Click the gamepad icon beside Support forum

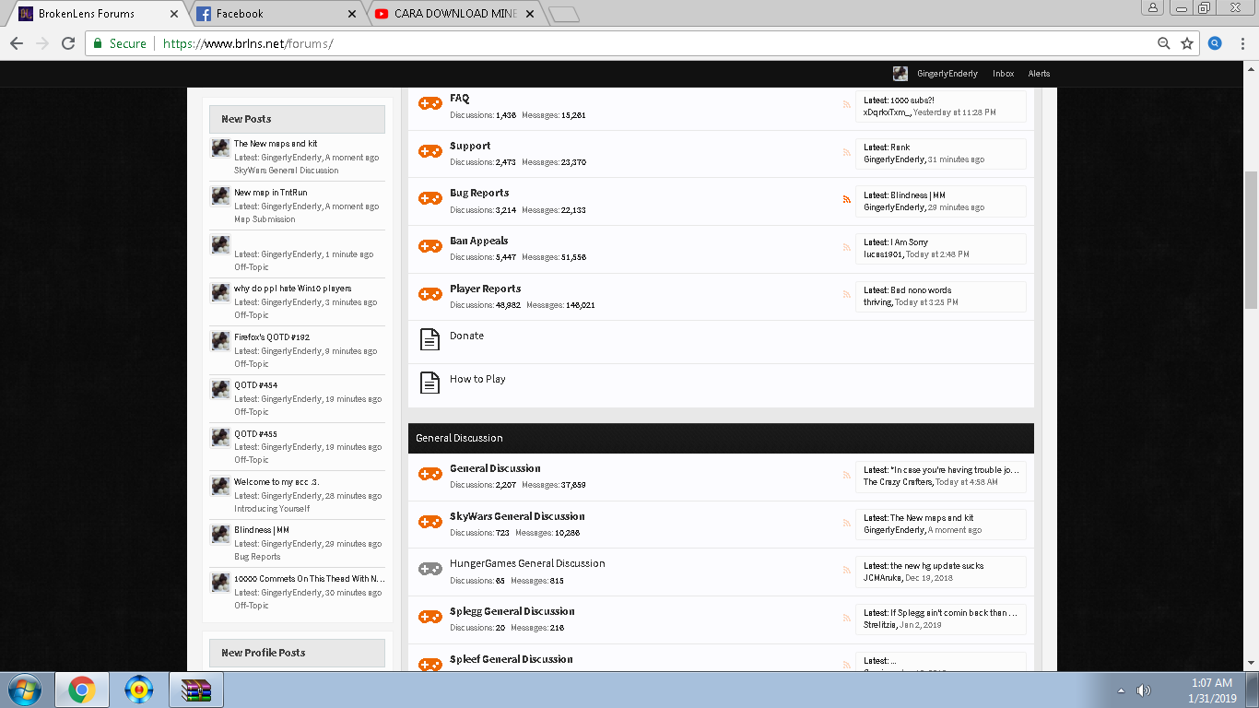click(430, 151)
